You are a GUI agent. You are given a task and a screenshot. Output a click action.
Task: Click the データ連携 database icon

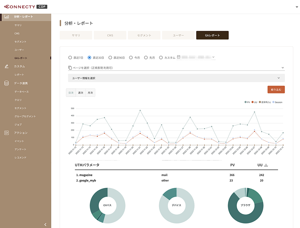click(x=6, y=83)
